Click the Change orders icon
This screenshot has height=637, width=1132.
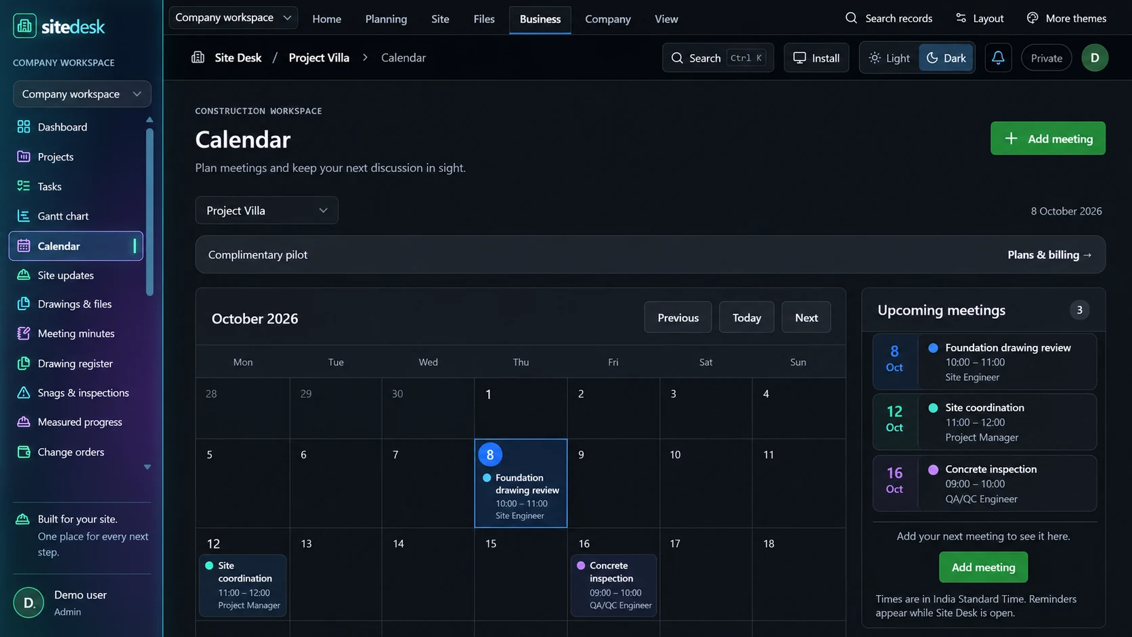pyautogui.click(x=24, y=452)
